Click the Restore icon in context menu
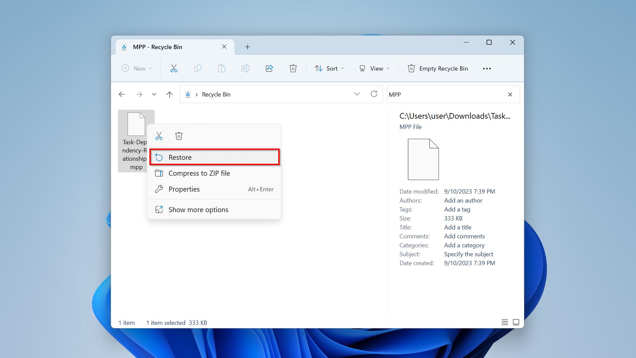 click(159, 157)
